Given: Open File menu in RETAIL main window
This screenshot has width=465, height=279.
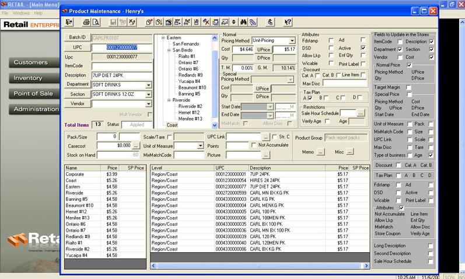Looking at the screenshot, I should 5,13.
